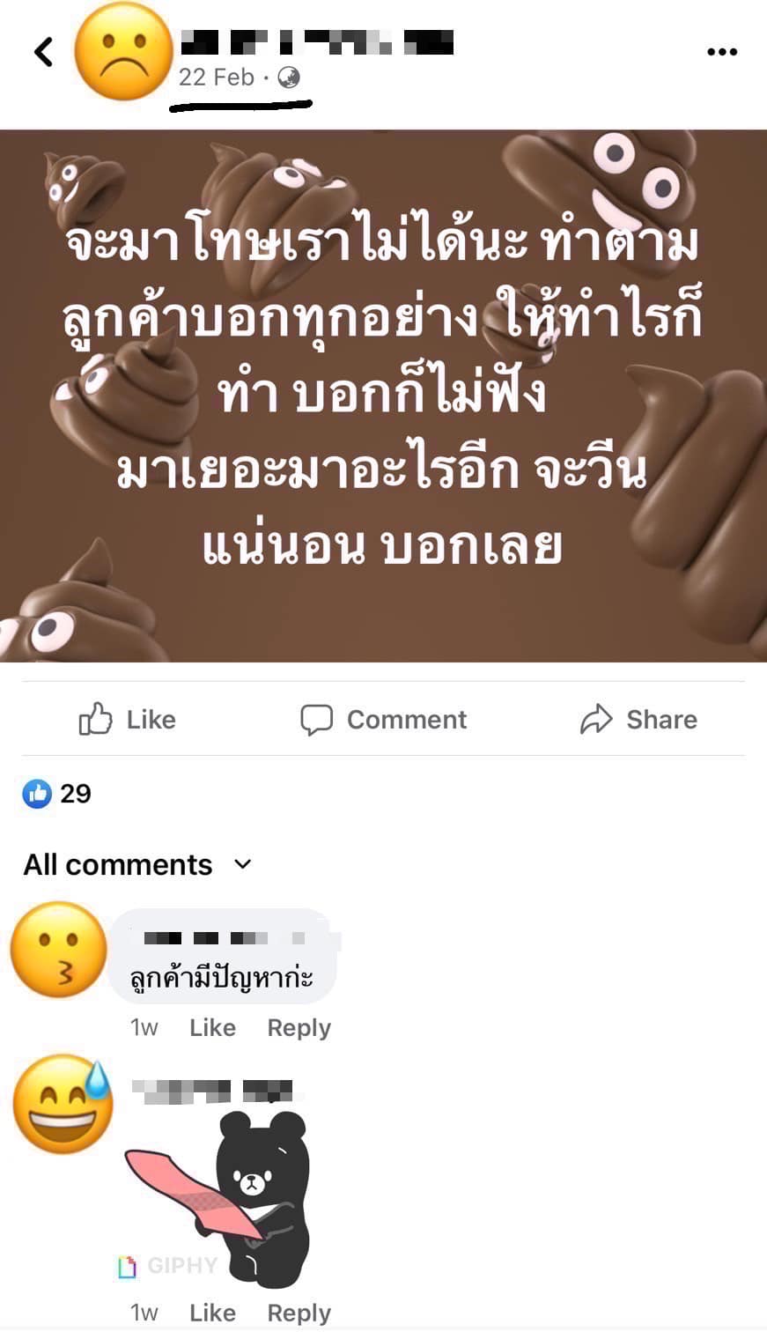
Task: Open the brown poop emoji post image
Action: coord(383,396)
